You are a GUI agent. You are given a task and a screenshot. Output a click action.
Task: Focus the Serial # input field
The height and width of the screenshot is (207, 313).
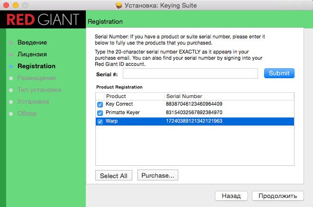pyautogui.click(x=190, y=73)
